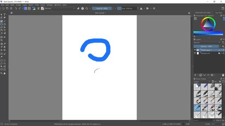Select the Freehand Brush tool
This screenshot has height=126, width=225.
coord(1,21)
